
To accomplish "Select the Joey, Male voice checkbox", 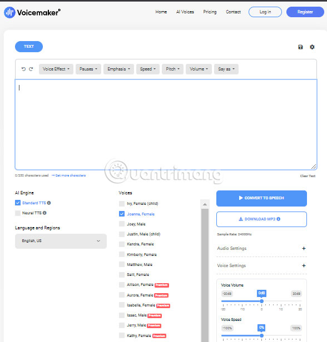I will (x=122, y=224).
